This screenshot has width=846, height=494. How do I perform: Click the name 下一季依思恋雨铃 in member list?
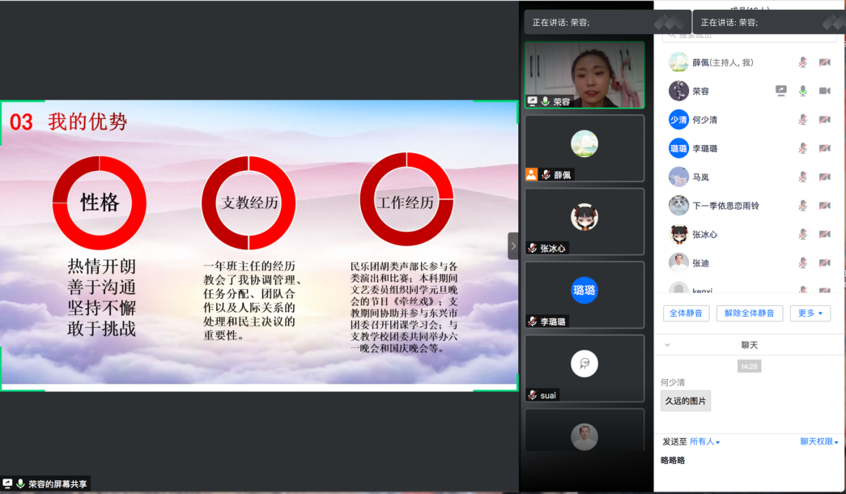725,206
